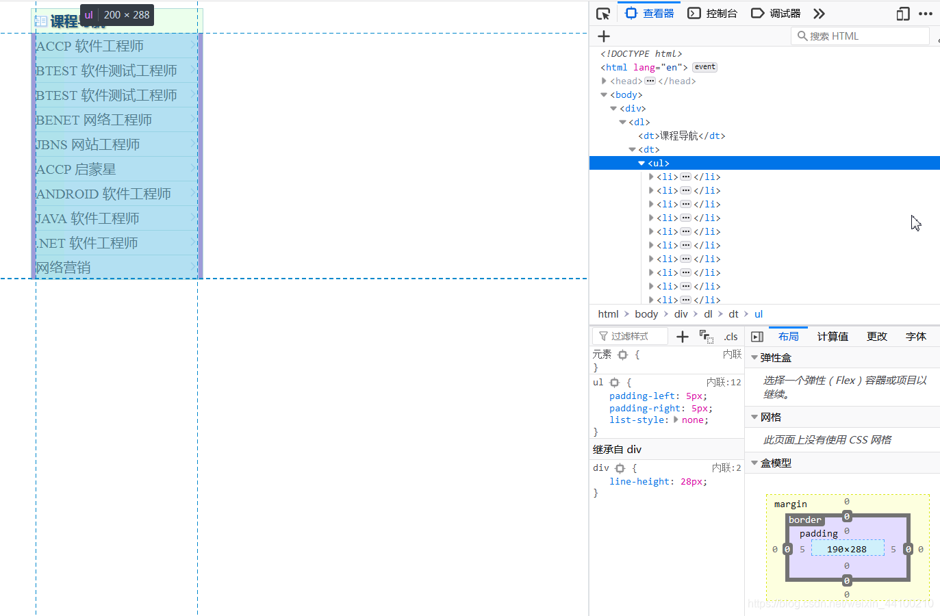Open the 内联:2 source link
Viewport: 940px width, 616px height.
pyautogui.click(x=726, y=468)
